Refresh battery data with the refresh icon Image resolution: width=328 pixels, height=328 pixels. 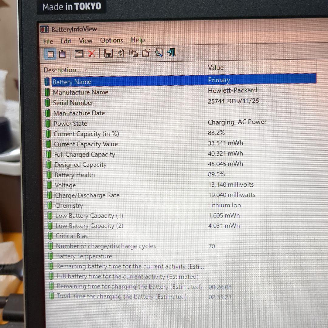120,53
